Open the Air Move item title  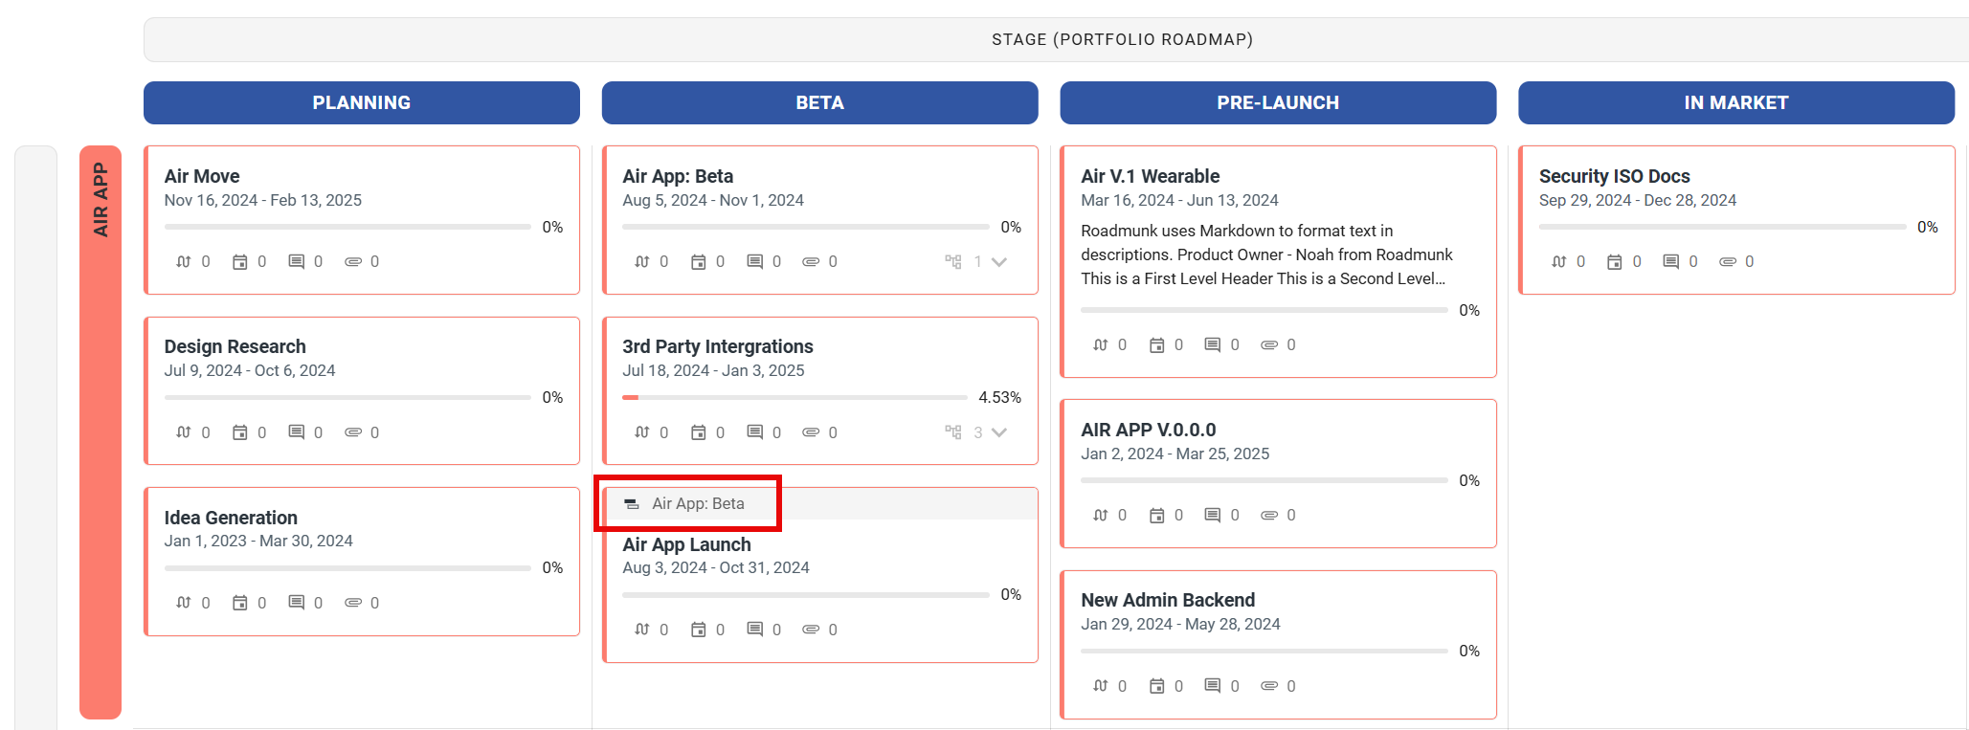202,176
